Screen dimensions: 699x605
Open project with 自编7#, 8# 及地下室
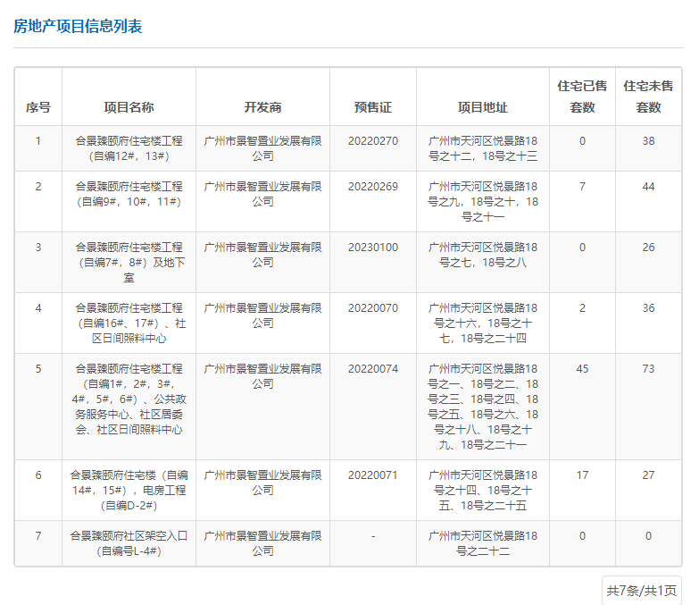tap(129, 263)
